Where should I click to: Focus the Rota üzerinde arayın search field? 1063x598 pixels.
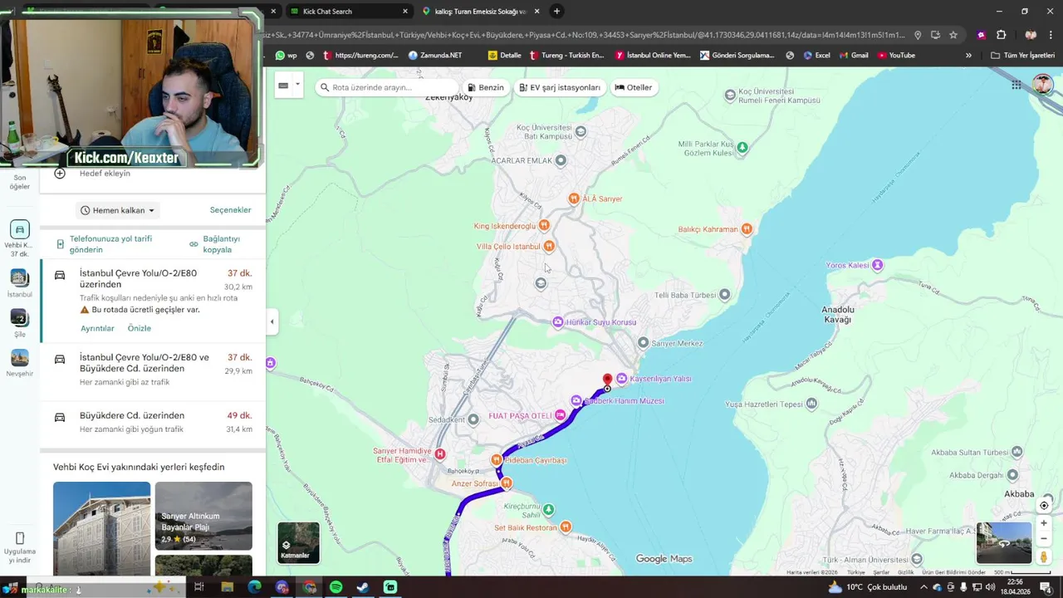point(387,87)
